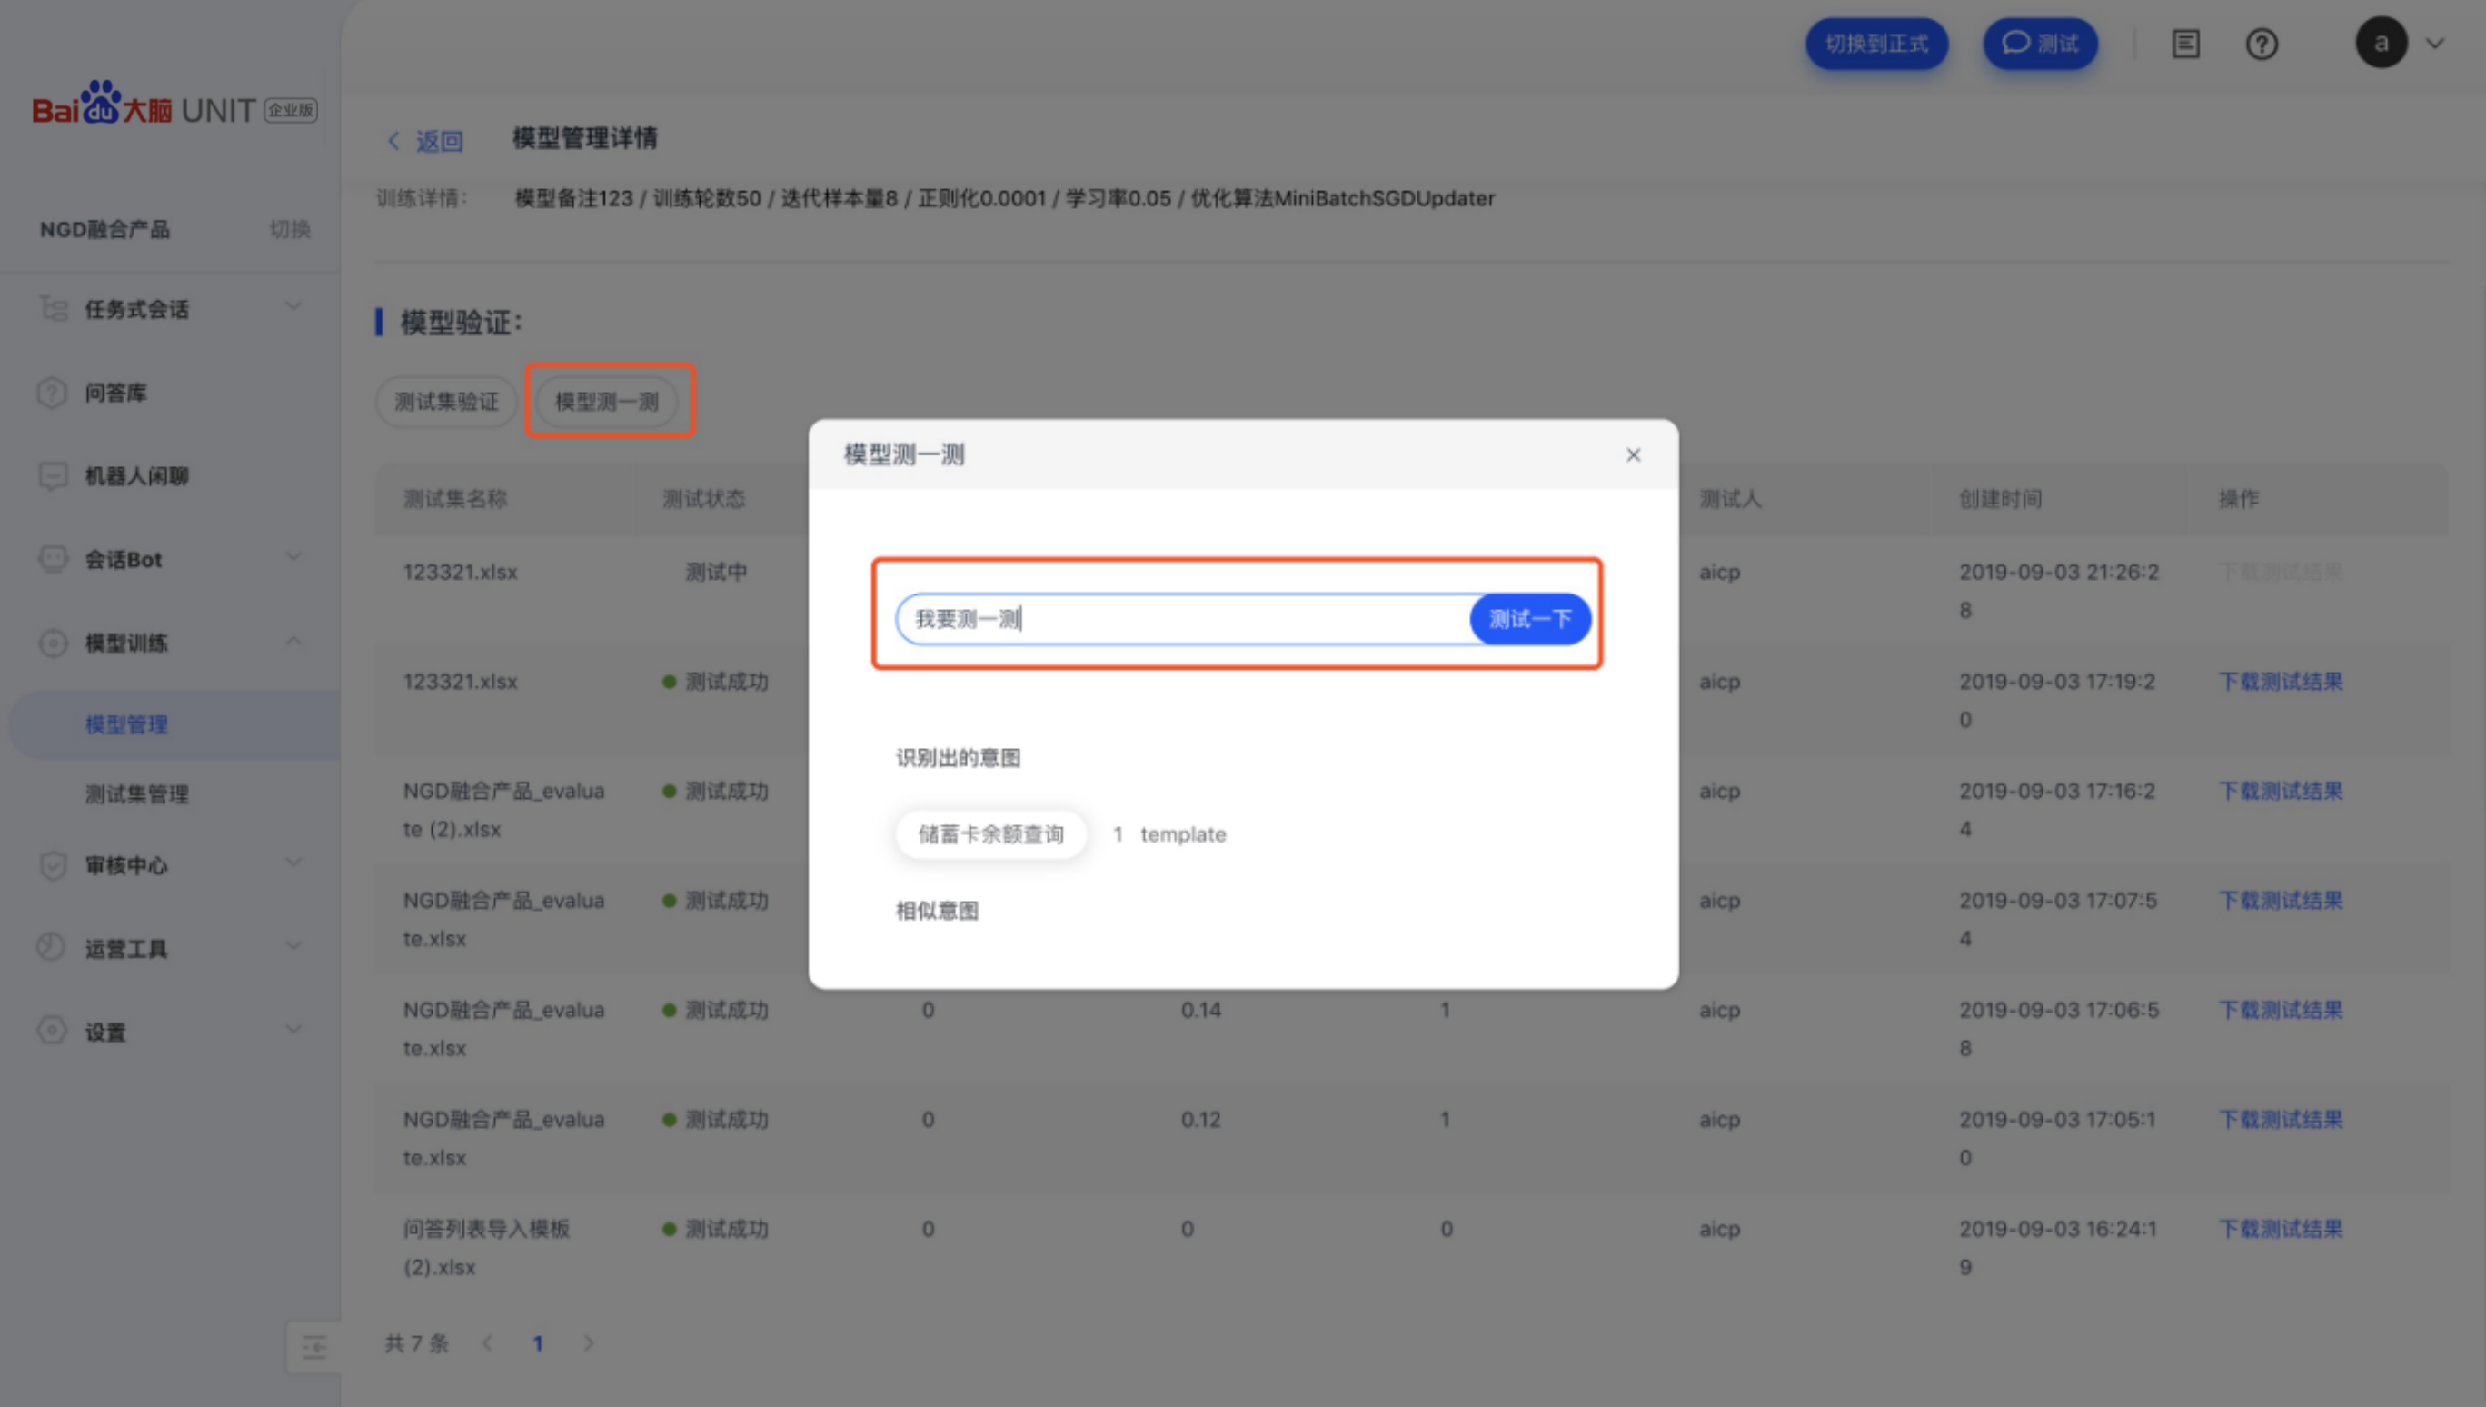Close the 模型测一测 dialog
Image resolution: width=2486 pixels, height=1407 pixels.
pos(1633,454)
